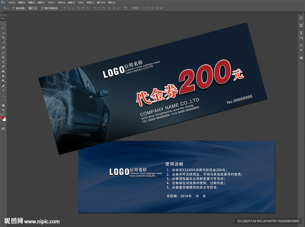305x227 pixels.
Task: Select the Elliptical Marquee tool
Action: click(x=3, y=24)
